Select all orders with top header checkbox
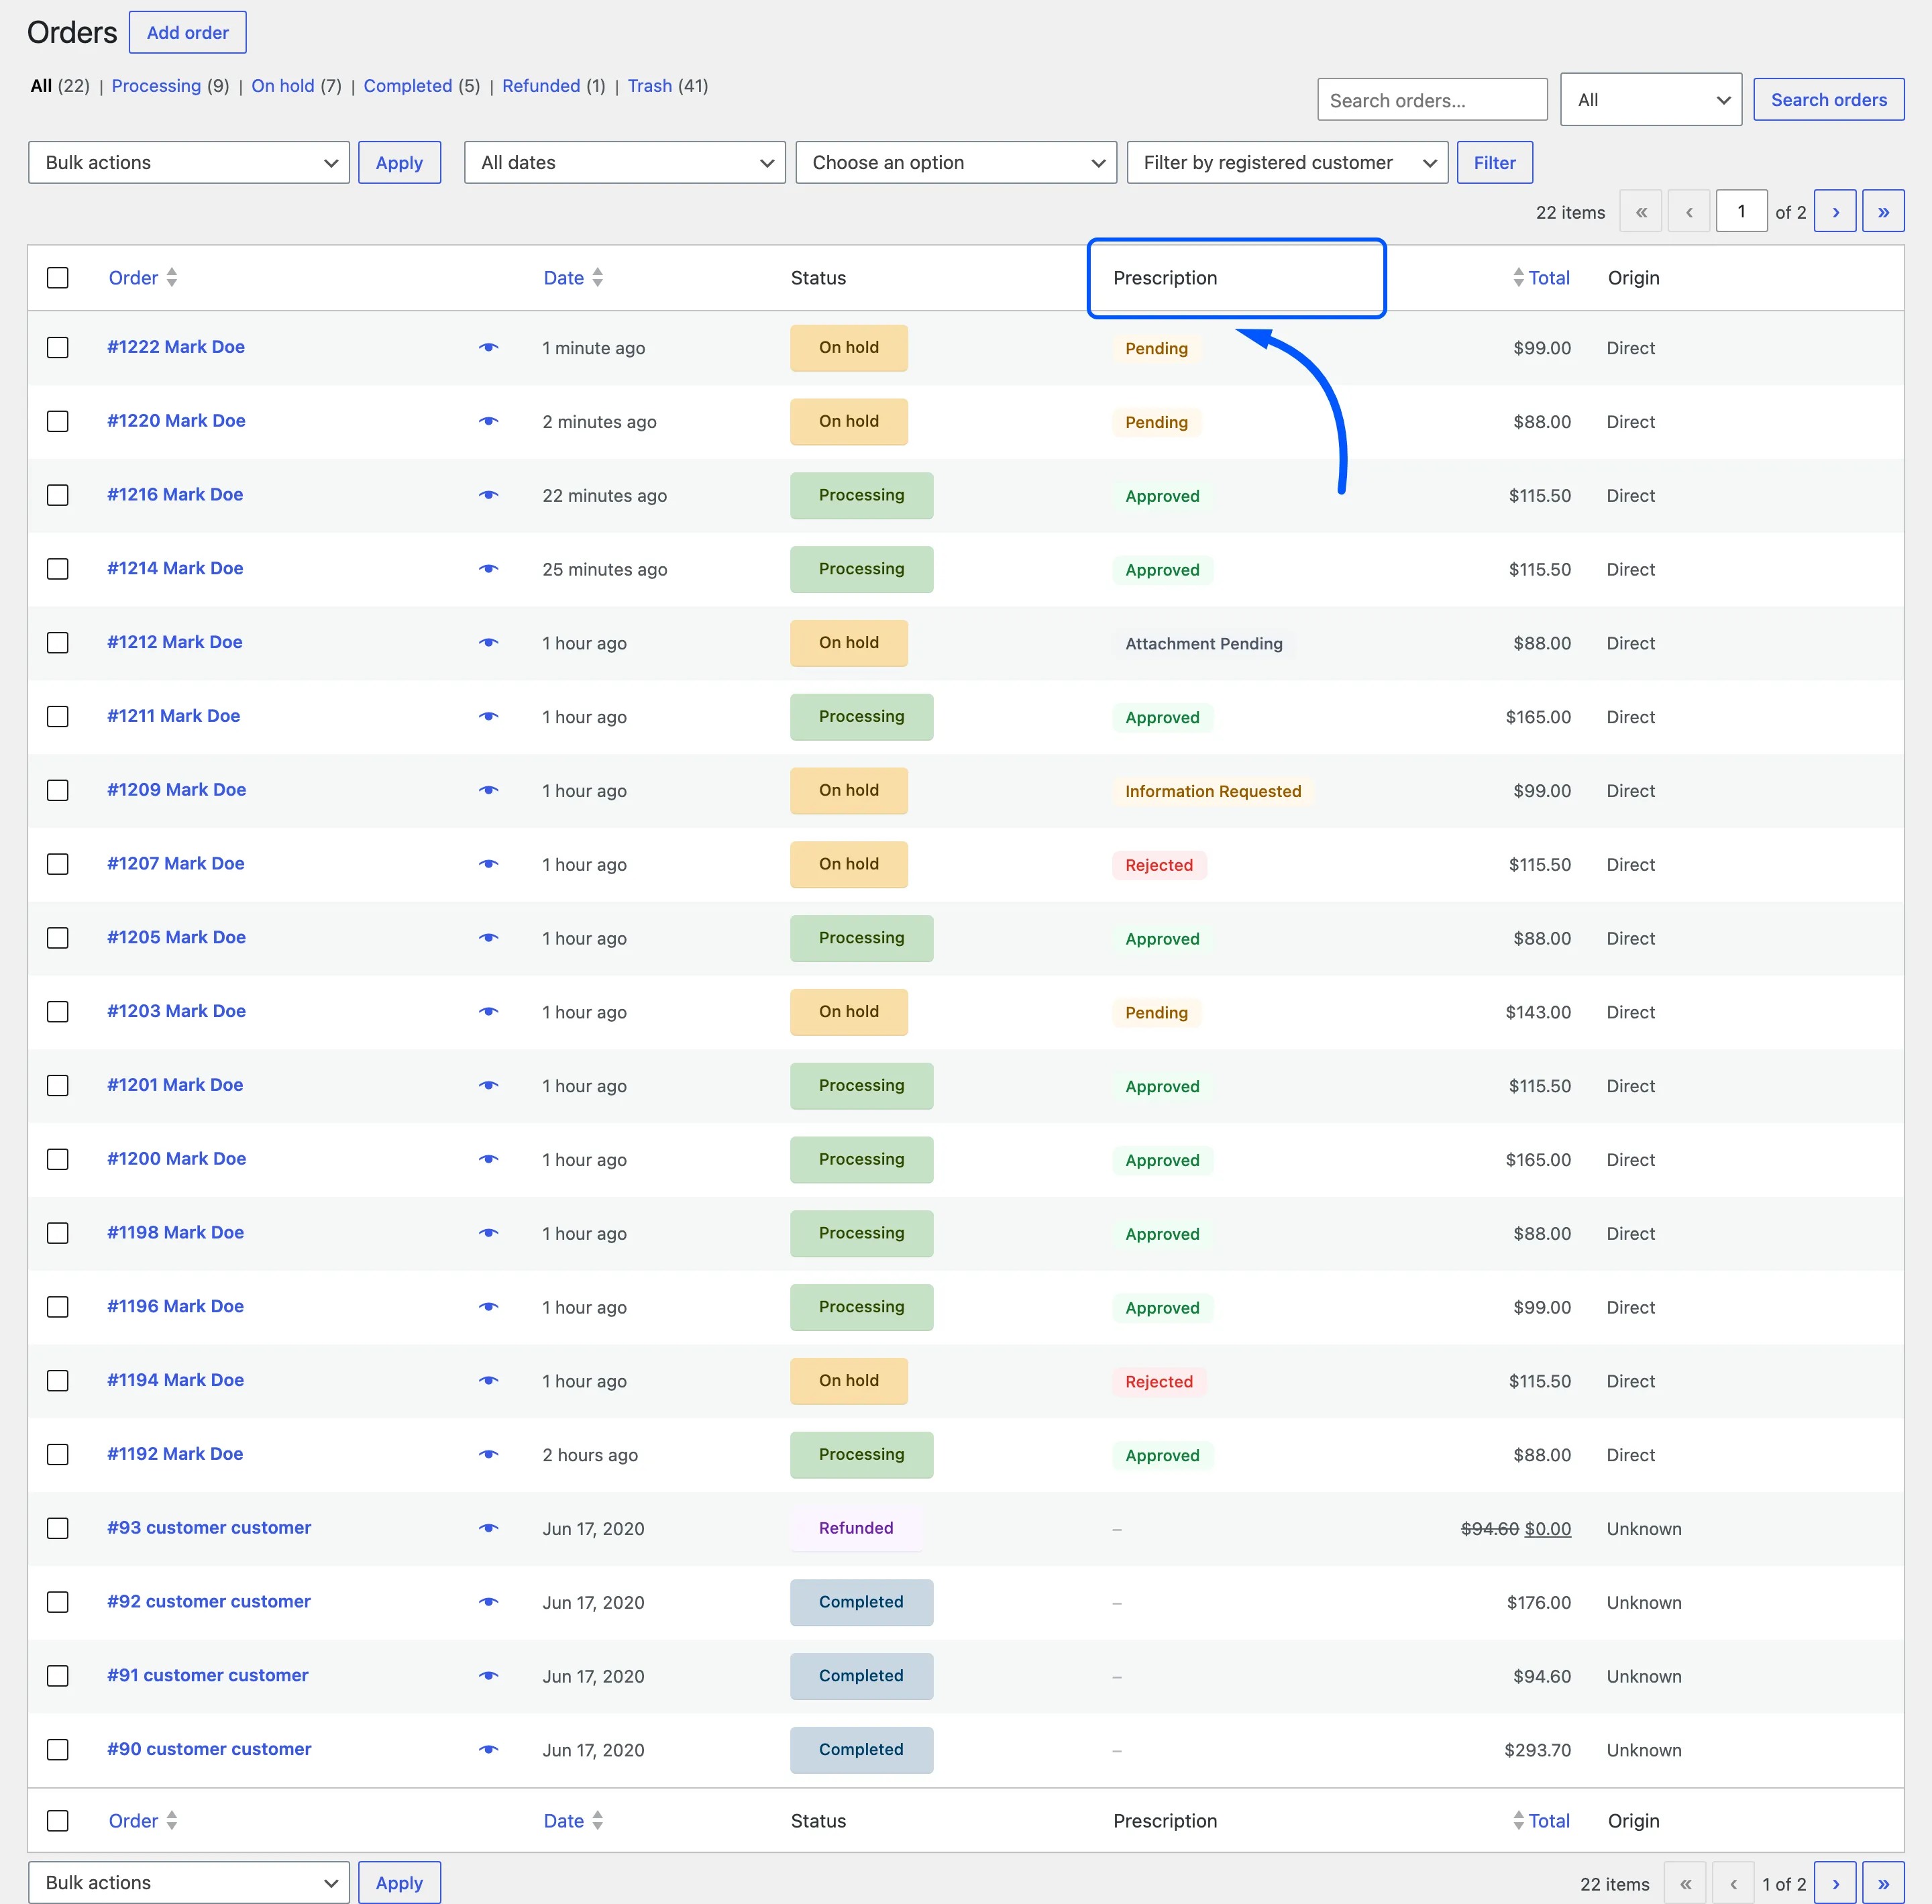 pyautogui.click(x=58, y=278)
